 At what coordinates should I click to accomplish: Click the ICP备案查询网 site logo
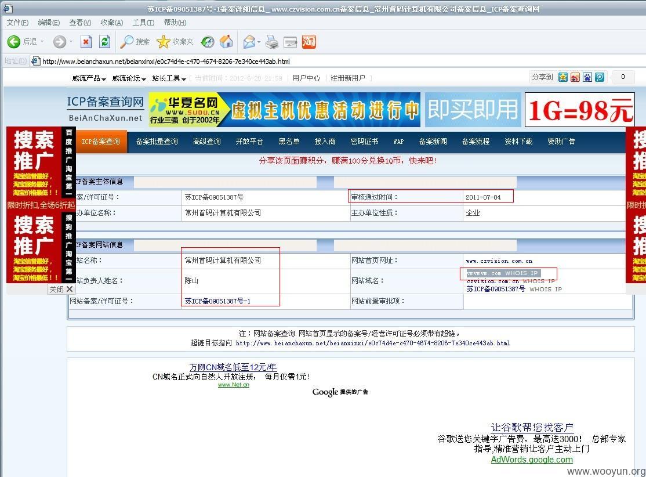[x=106, y=109]
